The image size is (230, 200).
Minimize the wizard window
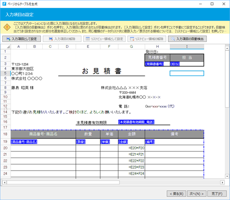point(201,4)
